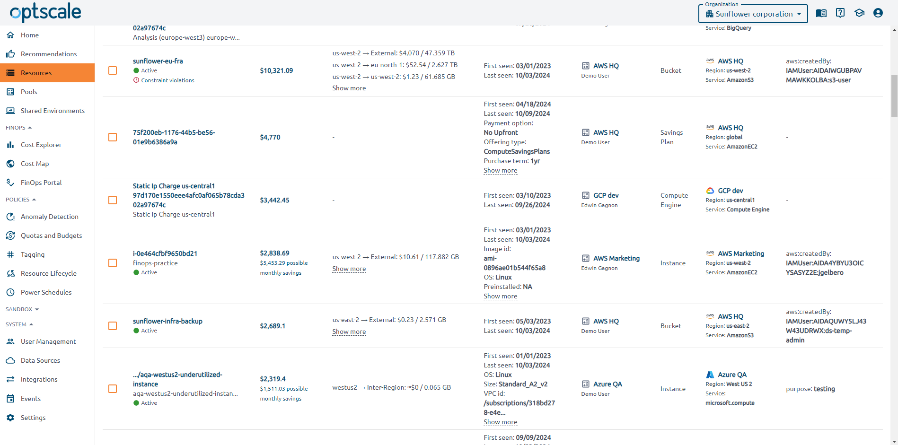The height and width of the screenshot is (445, 898).
Task: Click the GCP dev cloud logo icon
Action: tap(710, 191)
